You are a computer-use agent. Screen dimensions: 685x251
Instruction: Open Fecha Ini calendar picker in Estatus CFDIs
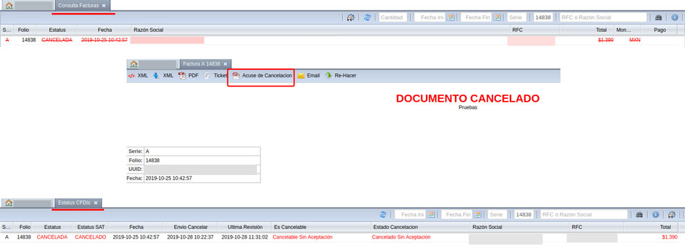[x=432, y=214]
